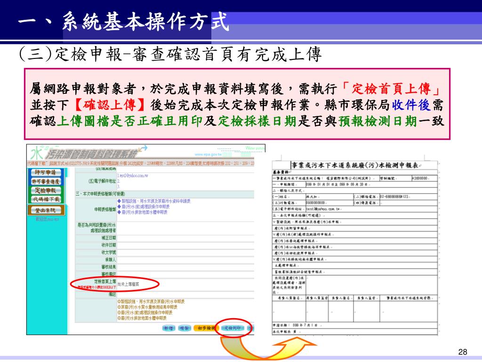
Task: Open the www.epa.gov.tw link
Action: click(x=208, y=154)
